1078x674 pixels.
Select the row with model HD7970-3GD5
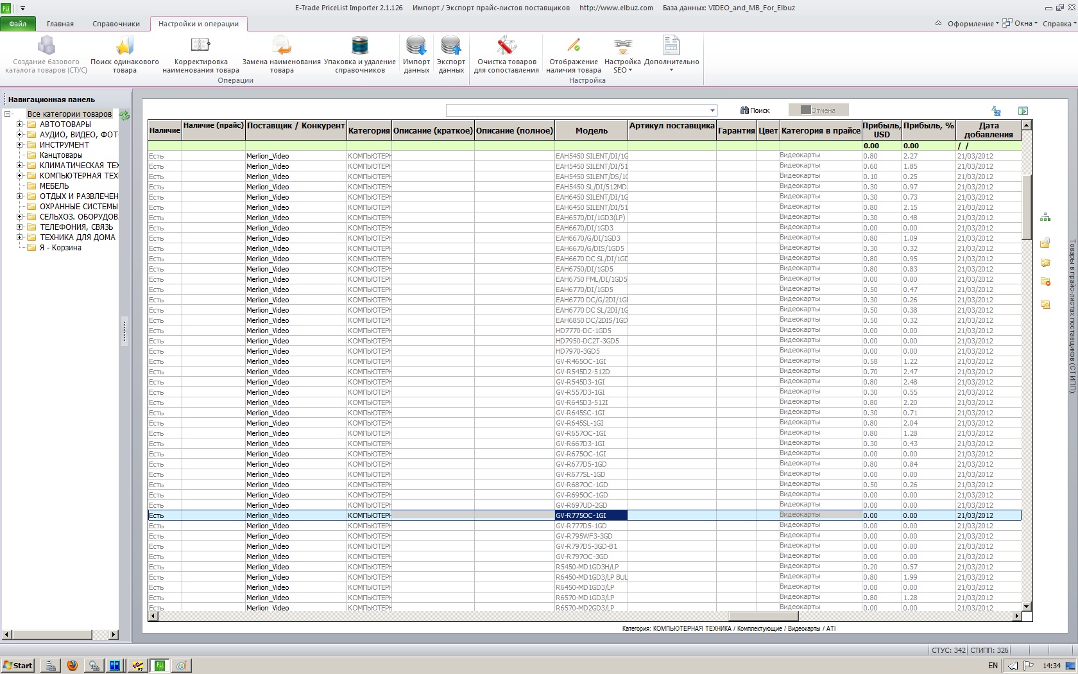585,351
